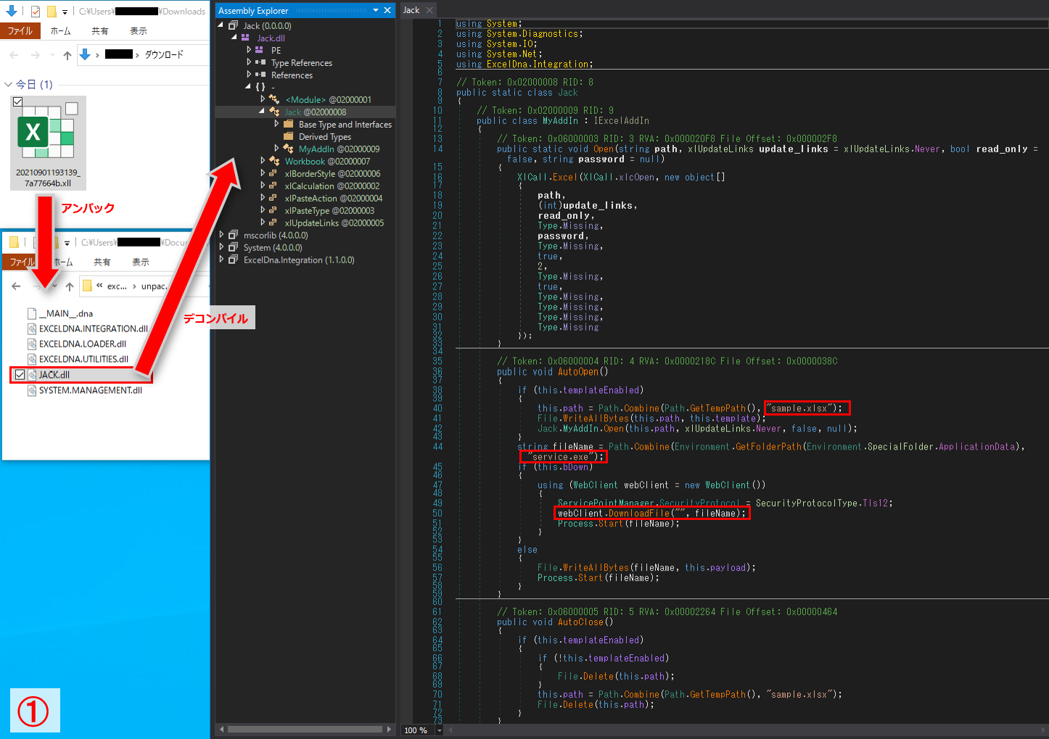Click the unpac. breadcrumb in address bar
The image size is (1049, 739).
click(154, 286)
